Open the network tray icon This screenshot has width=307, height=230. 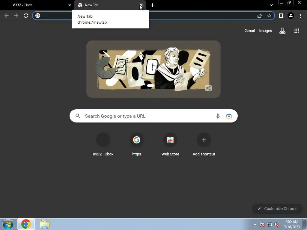(x=270, y=224)
